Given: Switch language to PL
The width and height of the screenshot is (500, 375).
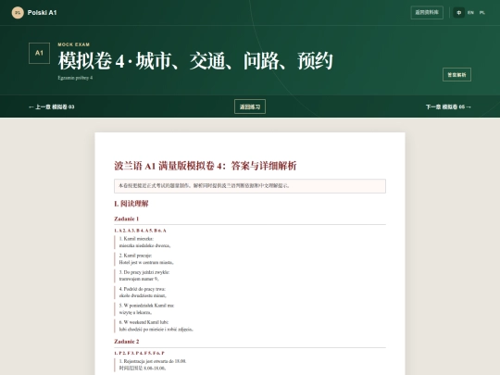Looking at the screenshot, I should (x=482, y=13).
